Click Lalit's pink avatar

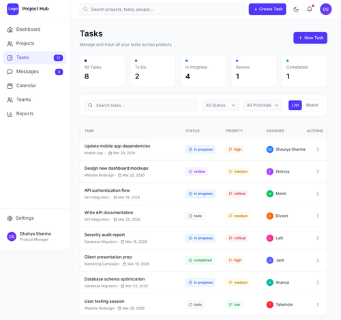click(270, 238)
